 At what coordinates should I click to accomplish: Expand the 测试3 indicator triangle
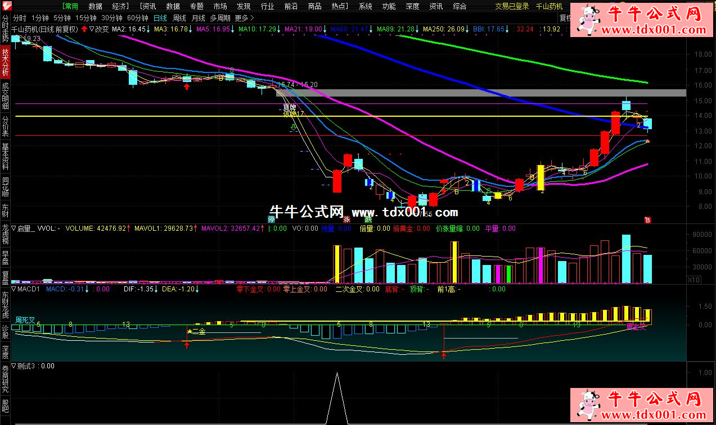(x=14, y=365)
